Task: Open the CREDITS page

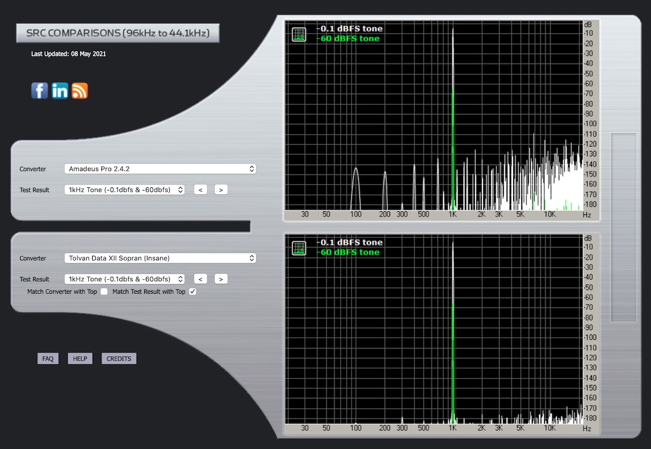Action: click(119, 359)
